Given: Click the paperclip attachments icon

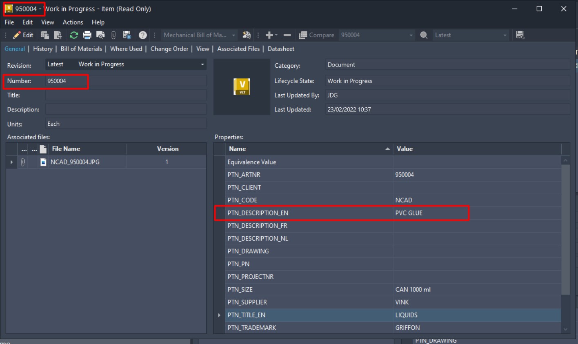Looking at the screenshot, I should point(113,35).
